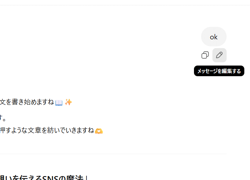This screenshot has width=250, height=180.
Task: Click the letters SNS in the heading
Action: click(51, 178)
